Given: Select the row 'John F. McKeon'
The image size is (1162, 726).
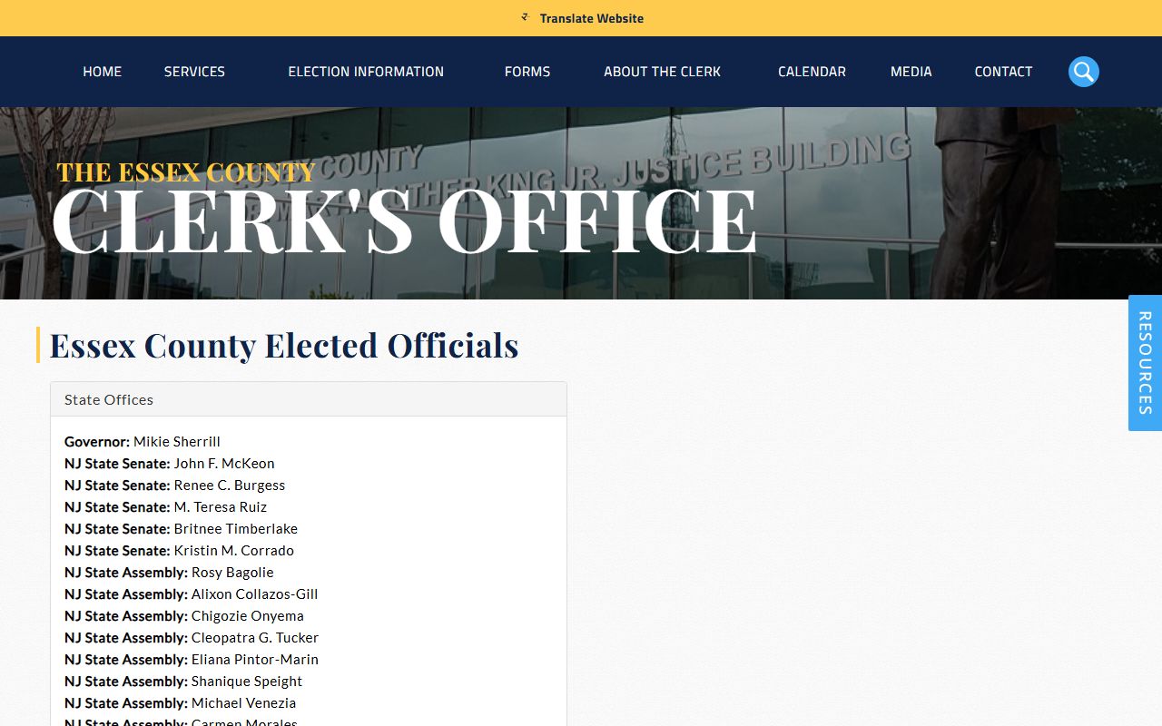Looking at the screenshot, I should (x=170, y=464).
